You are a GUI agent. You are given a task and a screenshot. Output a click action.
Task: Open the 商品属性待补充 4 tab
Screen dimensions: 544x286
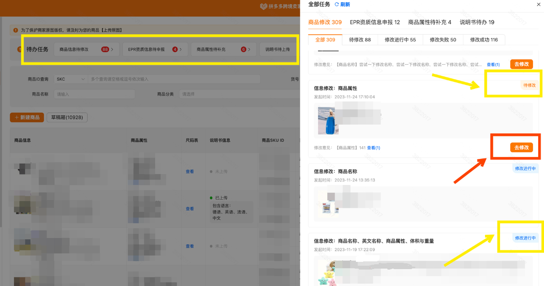point(429,22)
